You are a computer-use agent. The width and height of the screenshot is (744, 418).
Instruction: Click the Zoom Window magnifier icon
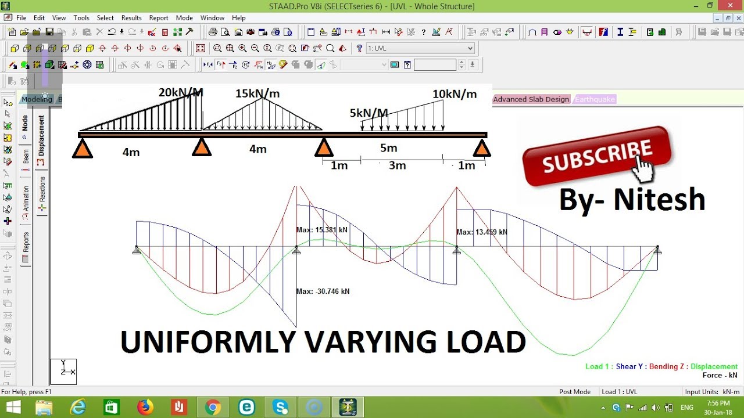tap(217, 49)
